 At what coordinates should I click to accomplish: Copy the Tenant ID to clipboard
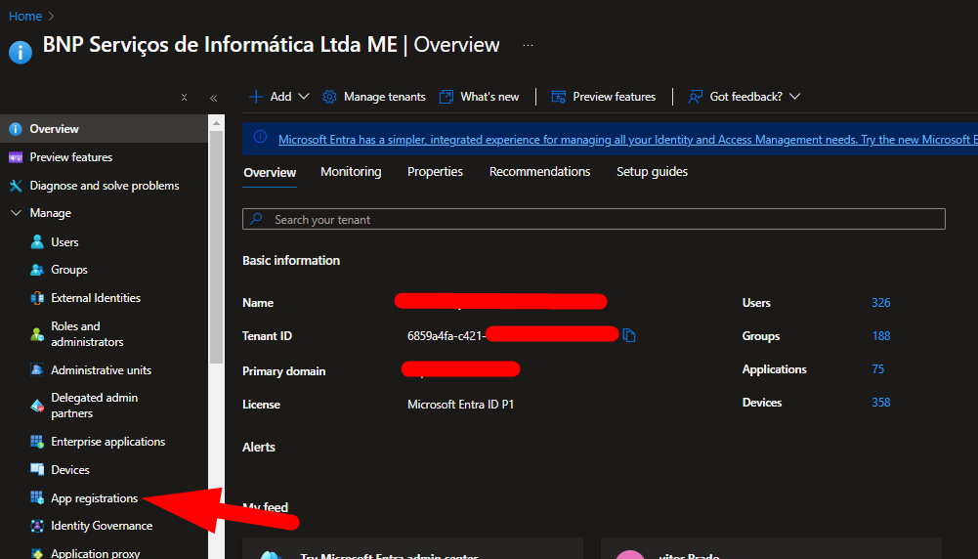click(629, 336)
